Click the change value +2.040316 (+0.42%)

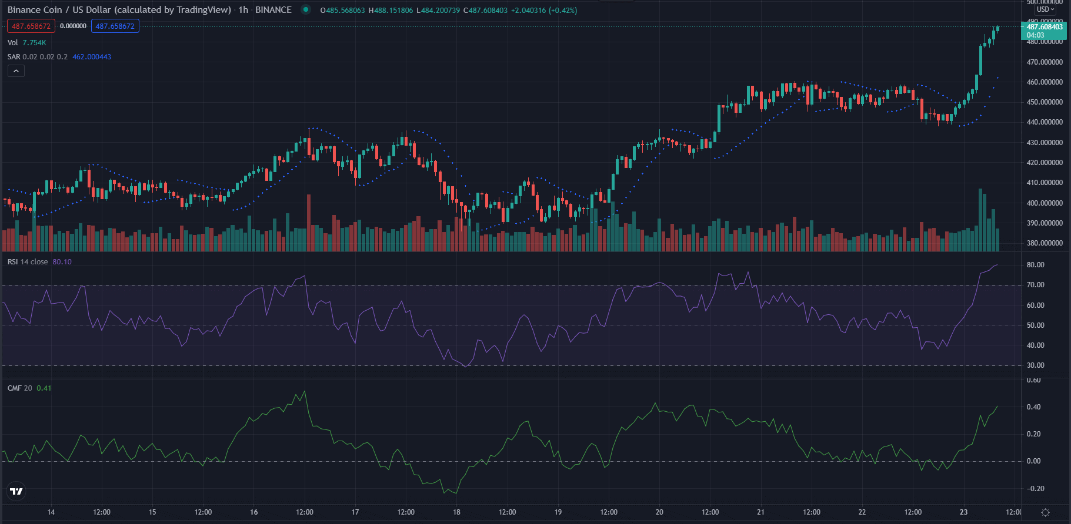(x=544, y=11)
